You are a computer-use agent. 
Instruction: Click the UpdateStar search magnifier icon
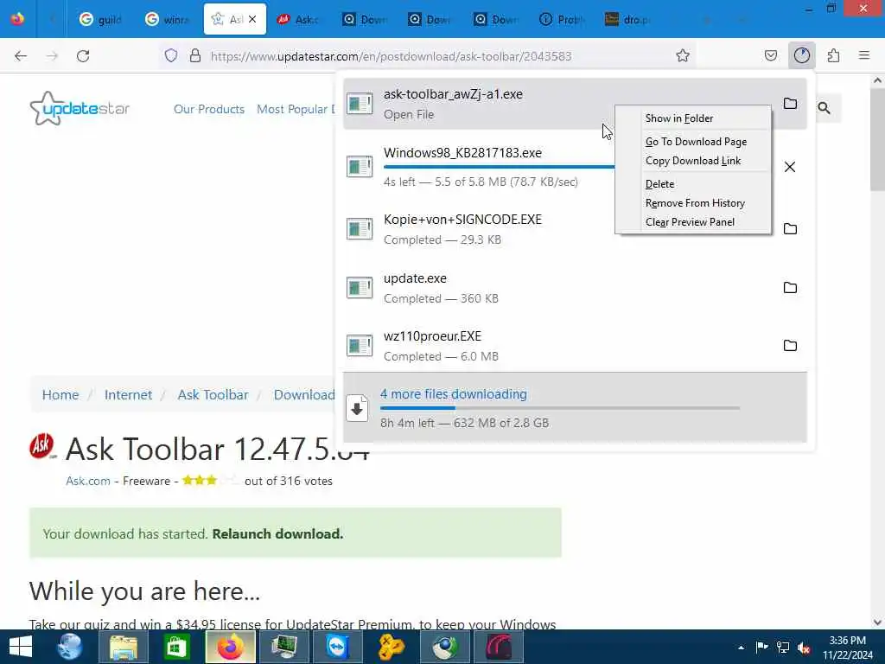tap(824, 108)
